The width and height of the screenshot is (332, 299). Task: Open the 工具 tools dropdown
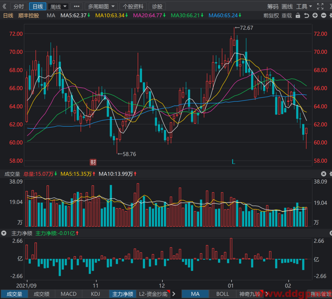pyautogui.click(x=304, y=7)
